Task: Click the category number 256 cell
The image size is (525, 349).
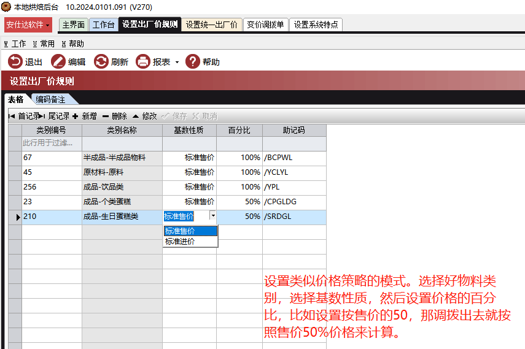Action: tap(52, 187)
